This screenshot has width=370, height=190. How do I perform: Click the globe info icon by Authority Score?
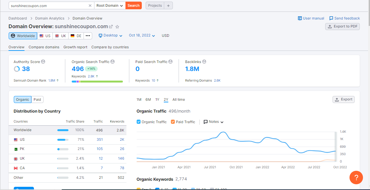click(x=43, y=62)
